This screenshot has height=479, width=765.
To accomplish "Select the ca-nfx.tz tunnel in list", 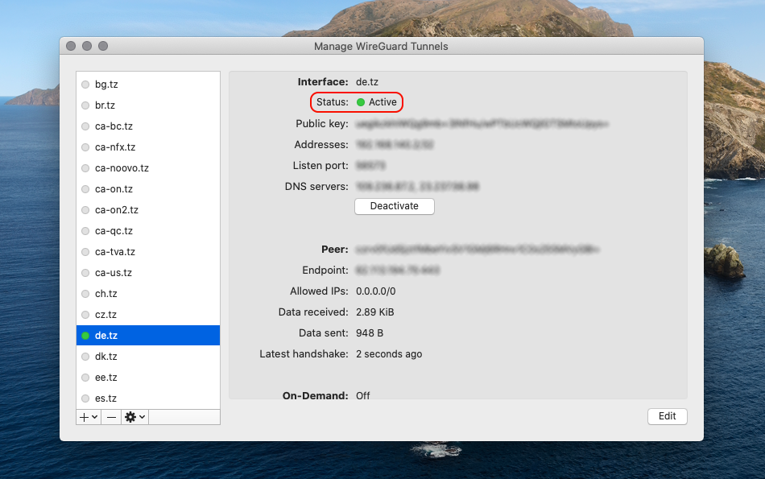I will tap(115, 147).
